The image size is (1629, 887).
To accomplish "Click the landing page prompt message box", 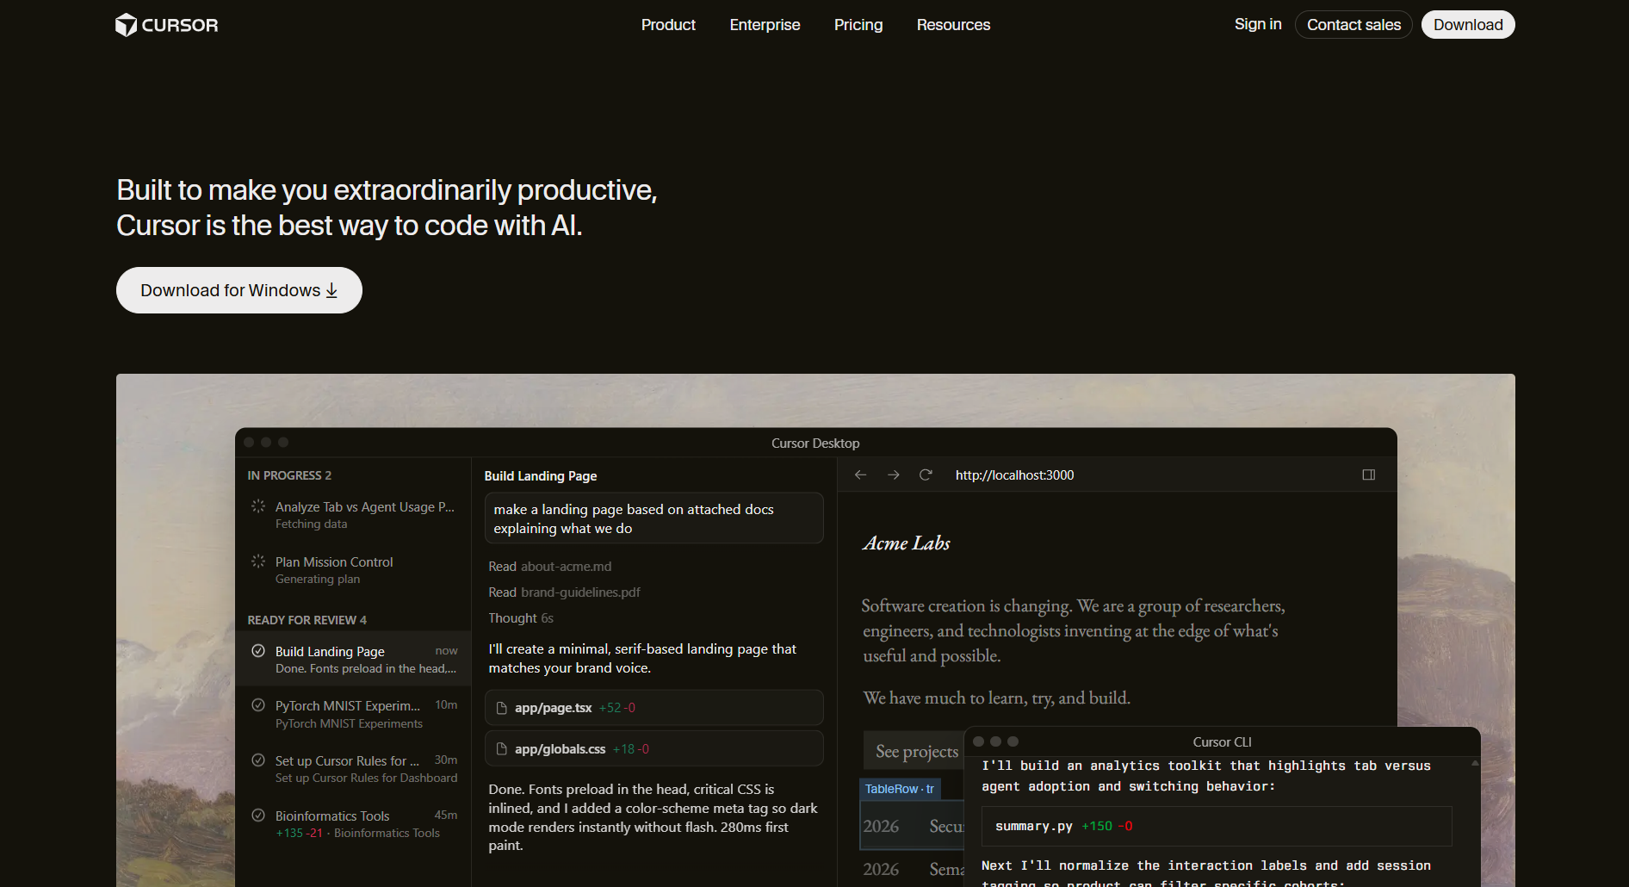I will (653, 518).
